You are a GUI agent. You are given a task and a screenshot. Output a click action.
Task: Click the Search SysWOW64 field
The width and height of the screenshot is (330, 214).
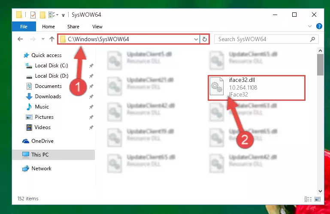(x=266, y=39)
